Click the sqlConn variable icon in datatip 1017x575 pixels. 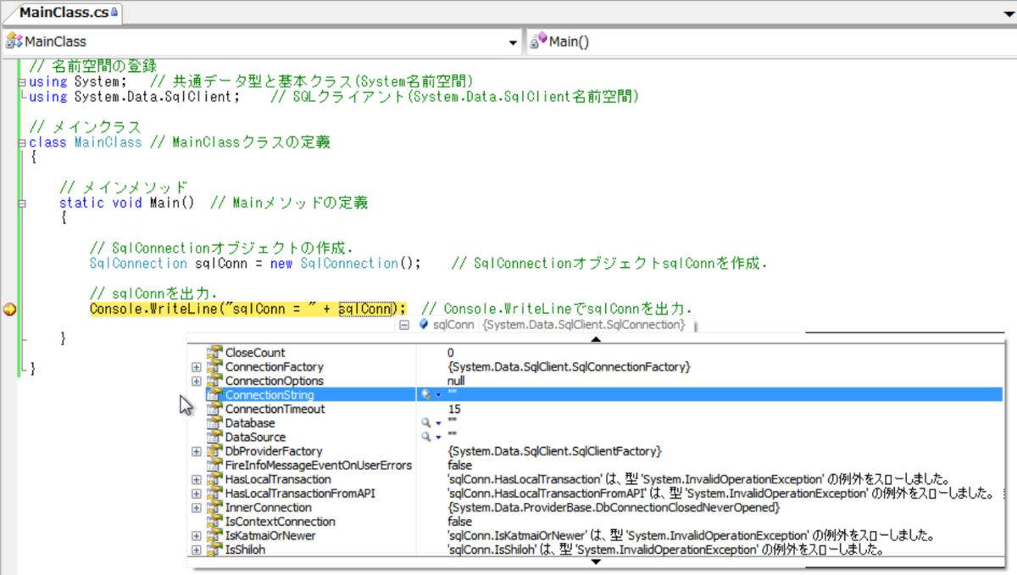tap(424, 325)
